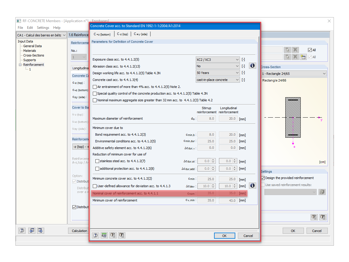Click info icon beside deviation allowance row
This screenshot has width=349, height=262.
point(252,185)
